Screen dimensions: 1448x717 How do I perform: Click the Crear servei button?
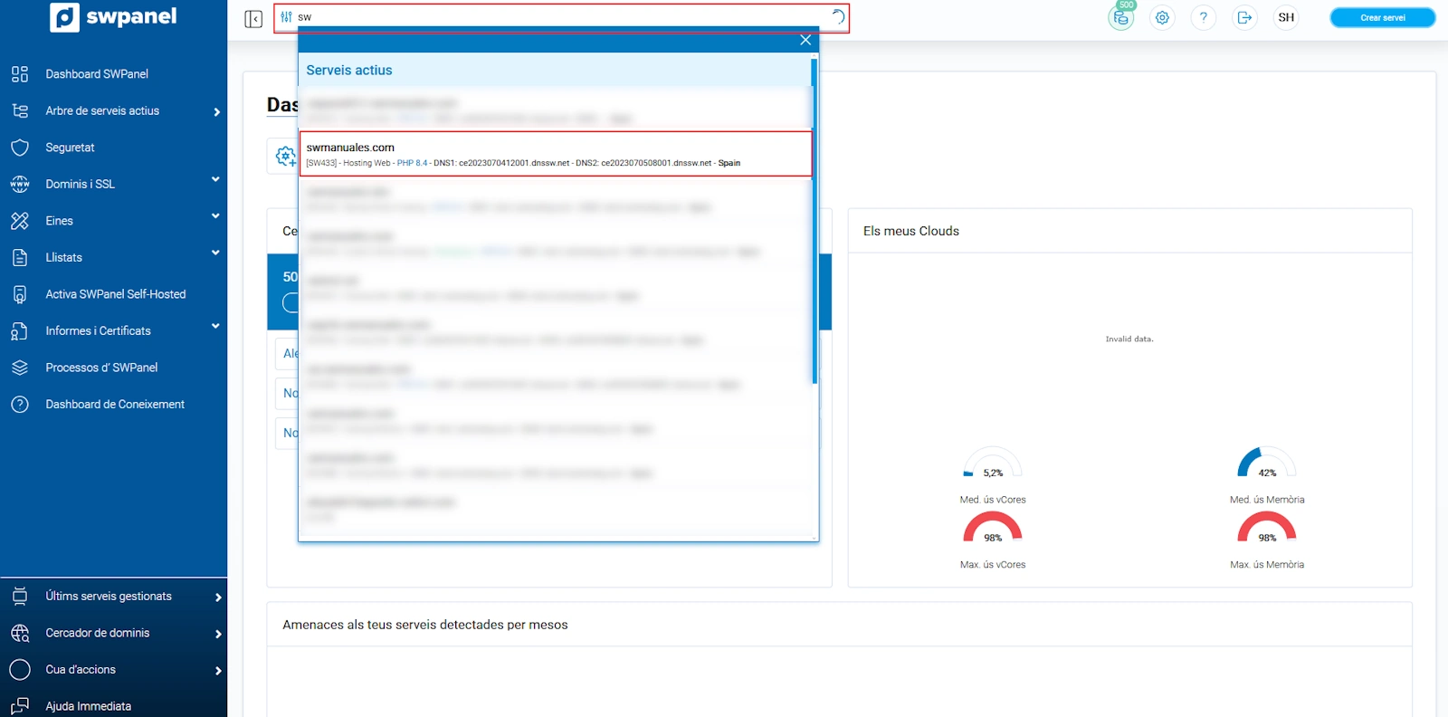tap(1382, 18)
